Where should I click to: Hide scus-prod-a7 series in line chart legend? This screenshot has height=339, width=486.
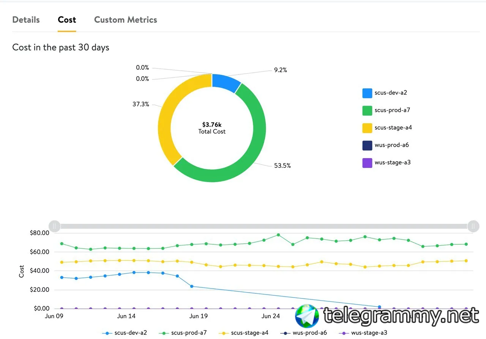click(183, 333)
